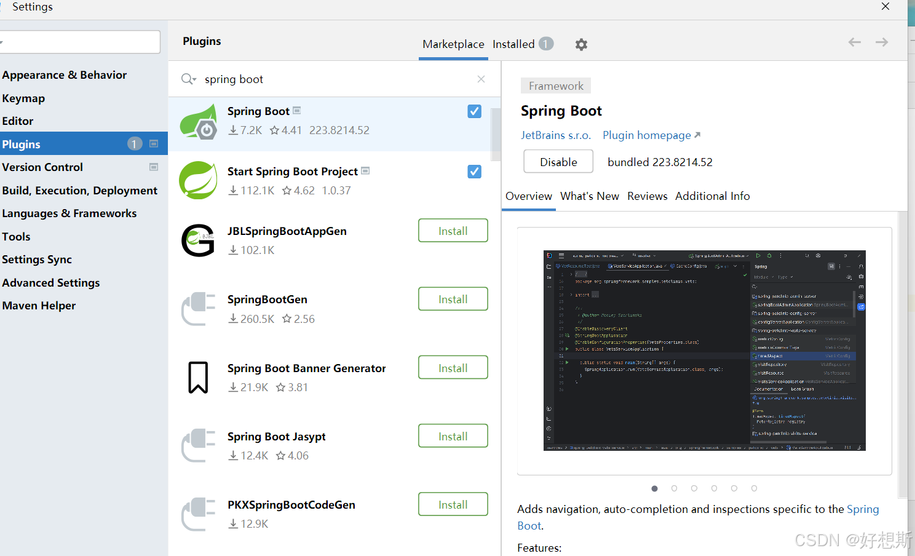The height and width of the screenshot is (556, 915).
Task: Install Spring Boot Banner Generator plugin
Action: coord(453,368)
